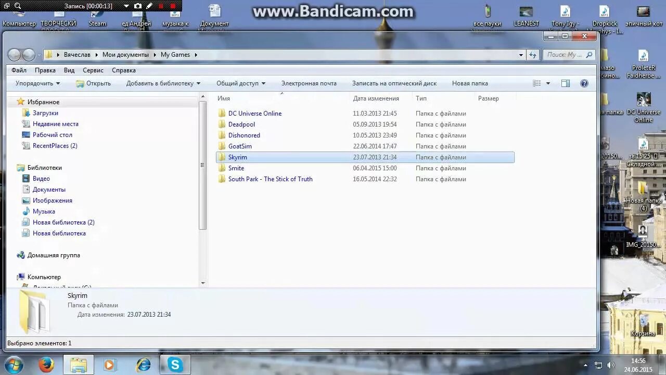Image resolution: width=666 pixels, height=375 pixels.
Task: Open the Видео library
Action: tap(41, 179)
